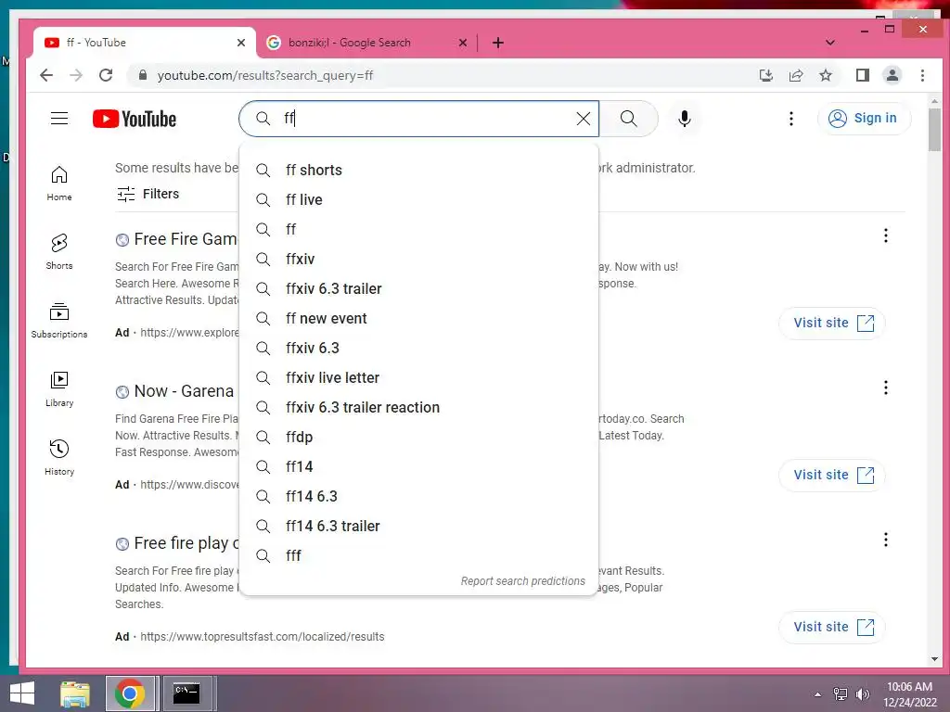Open Chrome three-dot menu
The image size is (950, 712).
click(x=922, y=75)
